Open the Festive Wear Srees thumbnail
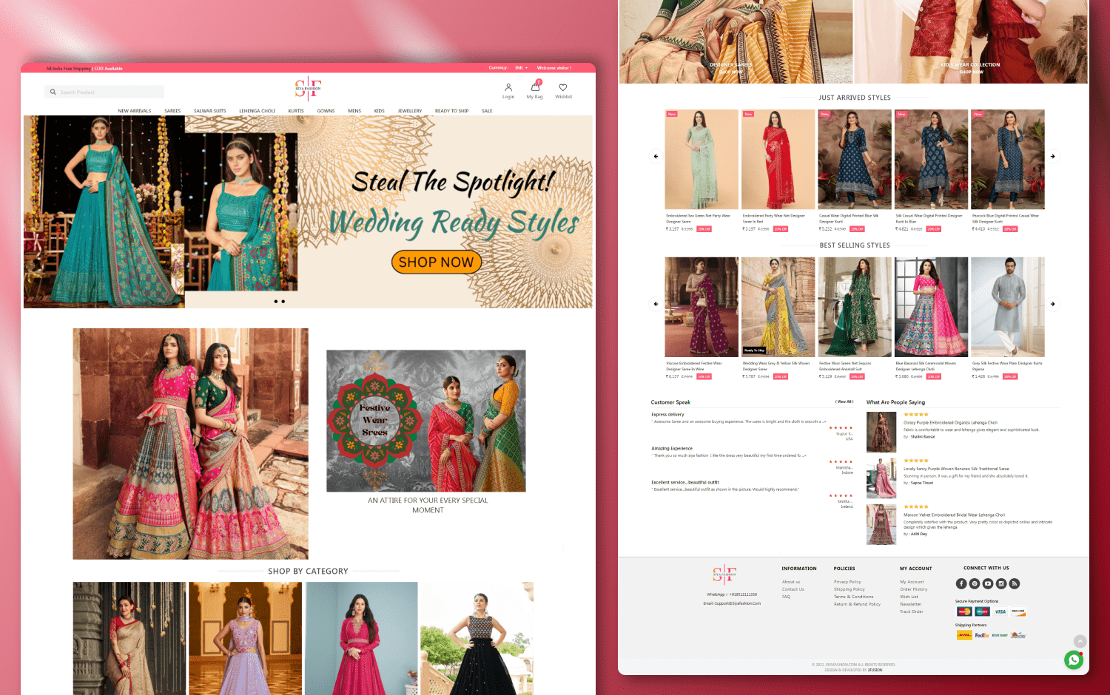 (426, 421)
